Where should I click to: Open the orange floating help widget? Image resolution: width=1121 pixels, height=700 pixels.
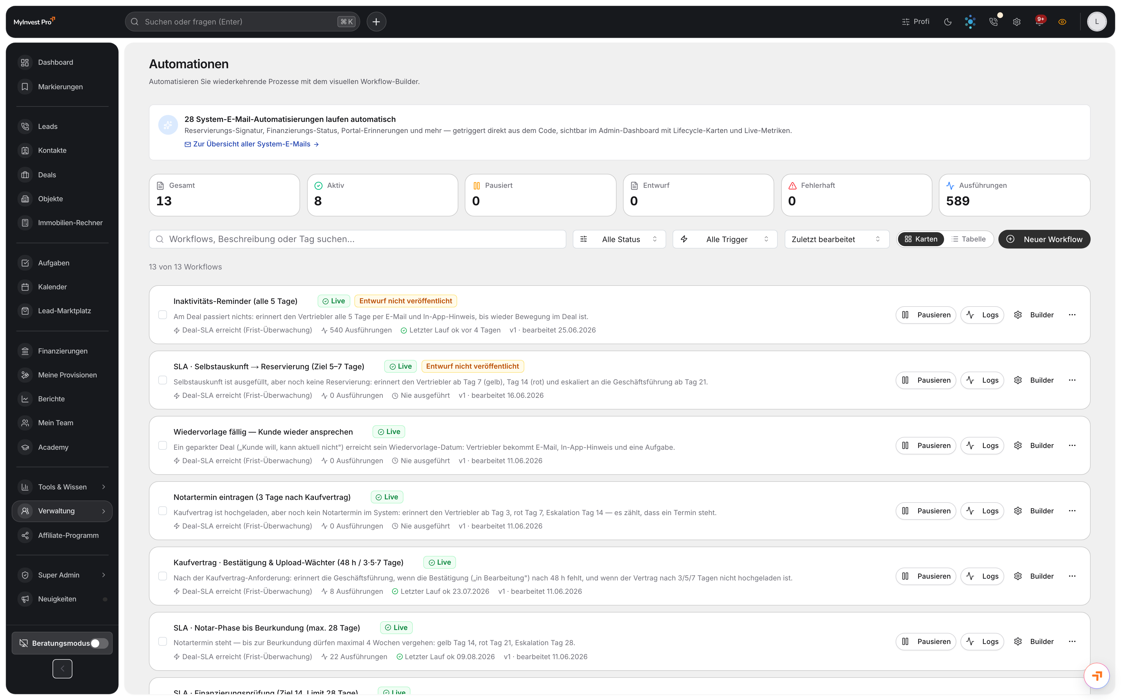pyautogui.click(x=1096, y=675)
